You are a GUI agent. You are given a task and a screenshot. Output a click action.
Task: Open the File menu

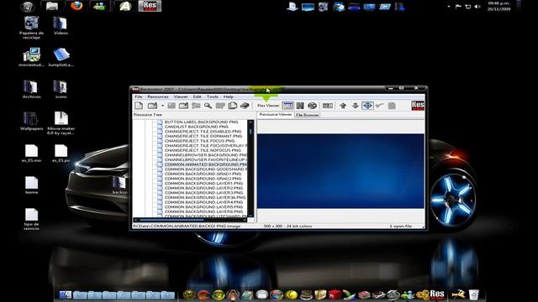click(138, 96)
